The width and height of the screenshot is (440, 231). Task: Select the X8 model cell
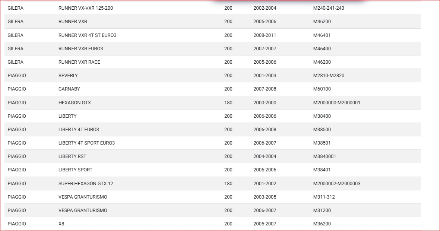[x=61, y=224]
